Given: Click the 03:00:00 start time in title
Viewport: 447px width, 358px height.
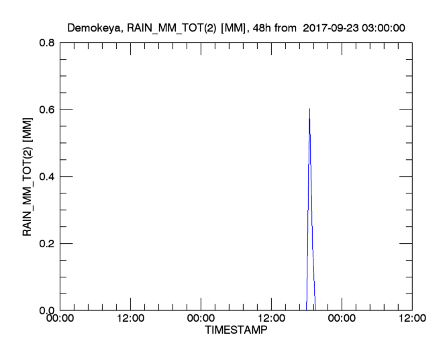Looking at the screenshot, I should pos(379,28).
